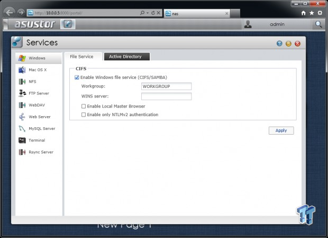Switch to the File Service tab
Screen dimensions: 328x238
click(x=81, y=57)
